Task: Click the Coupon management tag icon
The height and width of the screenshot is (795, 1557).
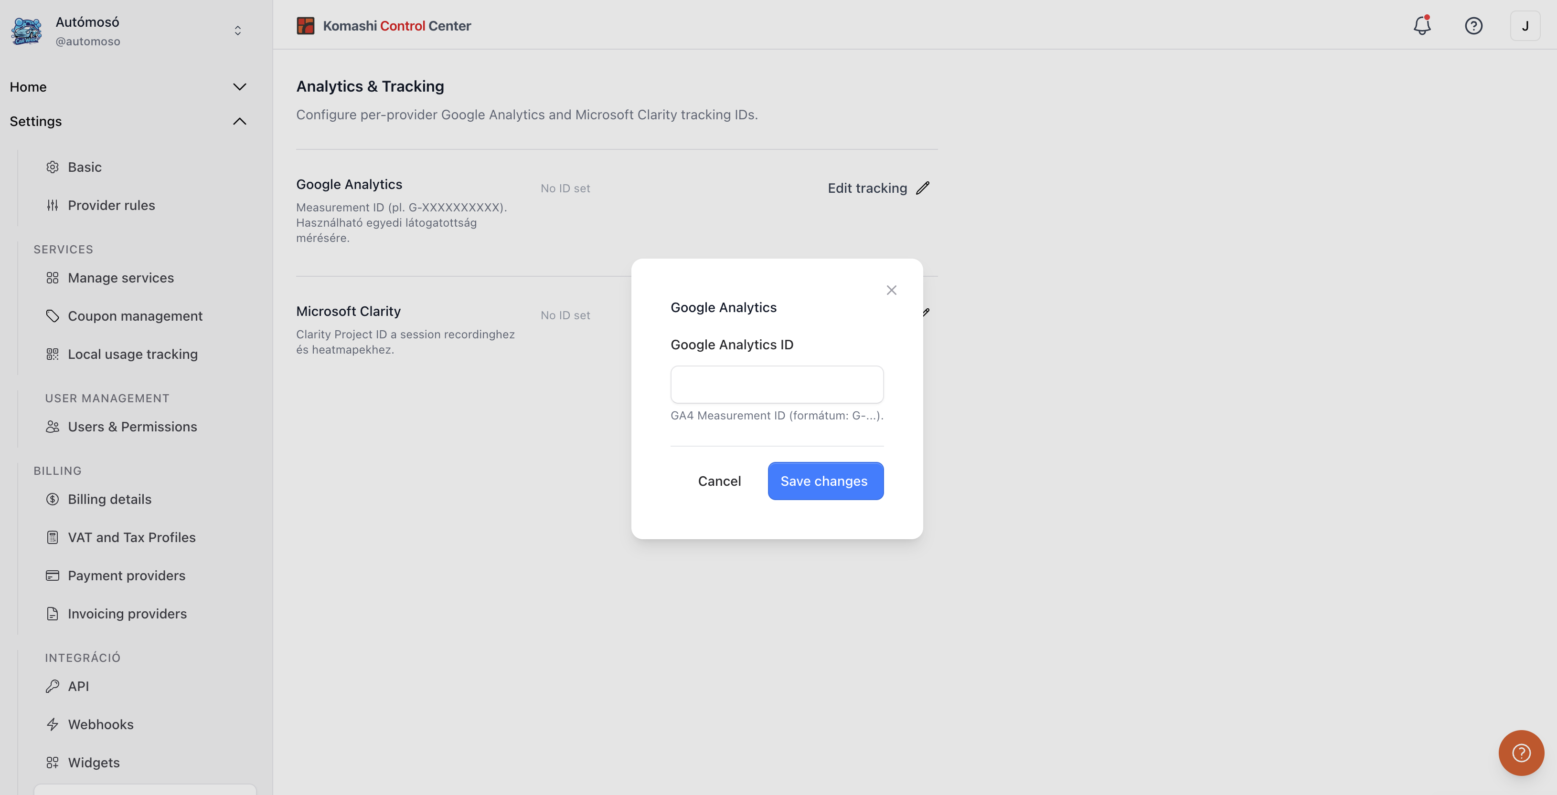Action: [53, 316]
